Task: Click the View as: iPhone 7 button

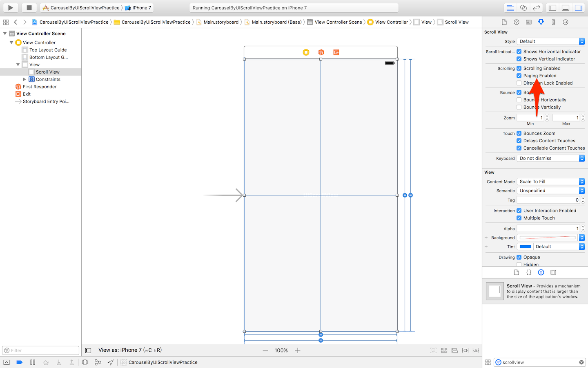Action: (130, 350)
